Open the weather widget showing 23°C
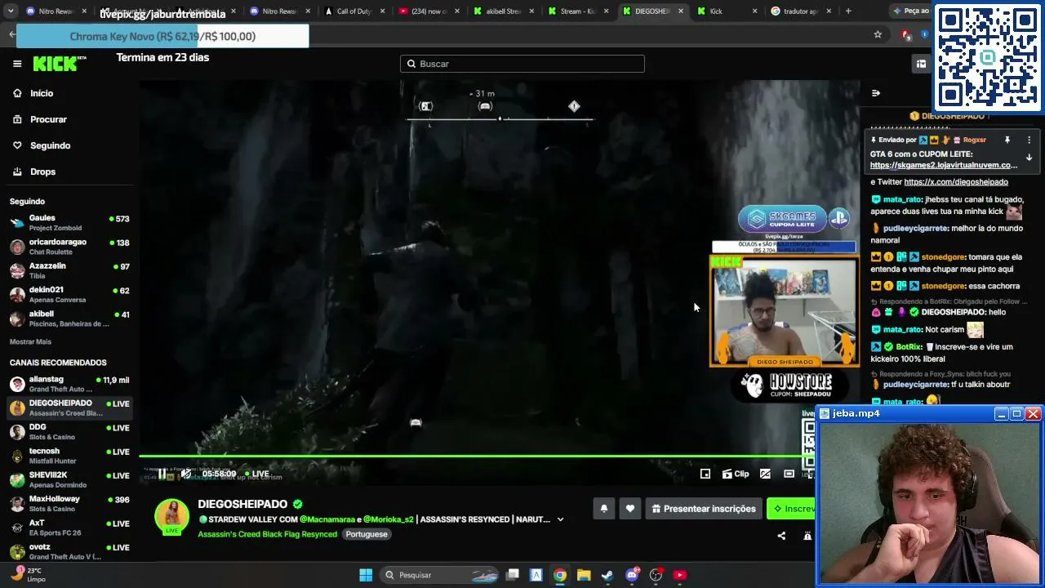 point(28,575)
